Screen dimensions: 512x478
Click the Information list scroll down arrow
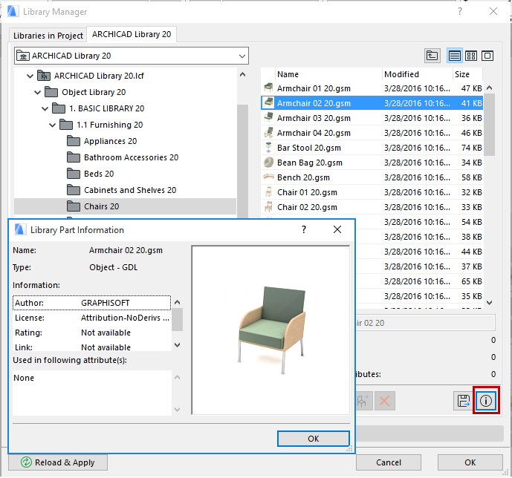[178, 344]
